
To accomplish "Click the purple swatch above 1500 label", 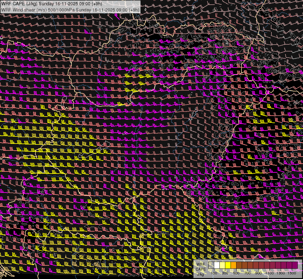I will tap(295, 265).
